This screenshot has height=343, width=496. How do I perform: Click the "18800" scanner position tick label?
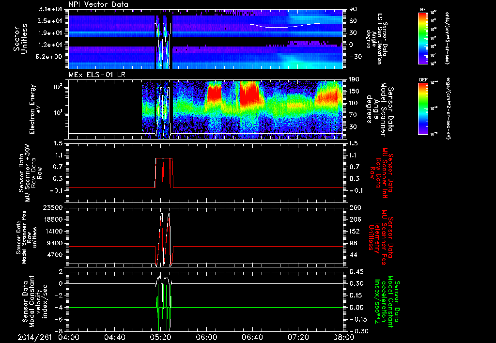click(x=52, y=219)
